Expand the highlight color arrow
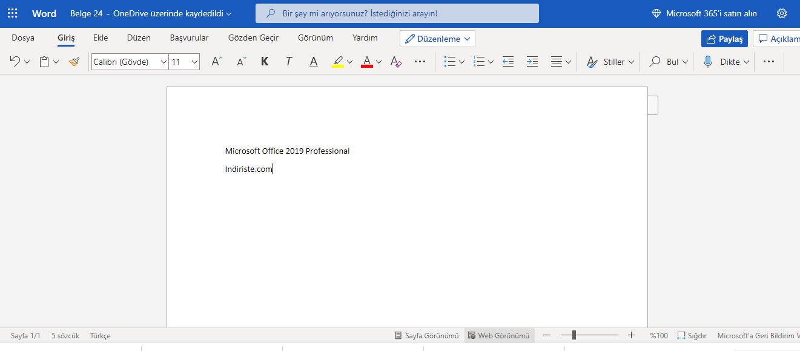Viewport: 800px width, 351px height. point(349,62)
